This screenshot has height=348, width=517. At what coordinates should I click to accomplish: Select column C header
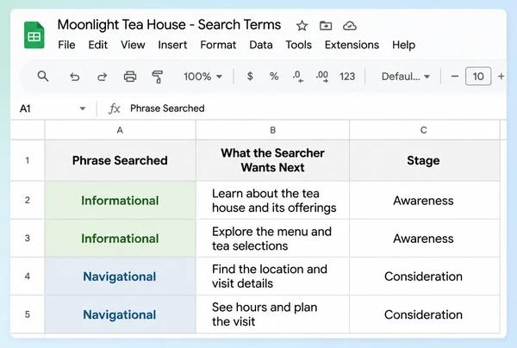pyautogui.click(x=424, y=130)
